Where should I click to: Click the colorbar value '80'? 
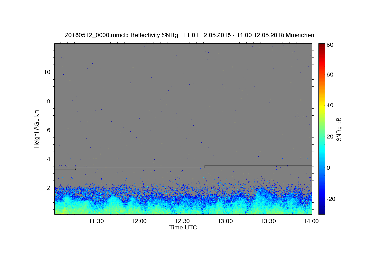(330, 45)
